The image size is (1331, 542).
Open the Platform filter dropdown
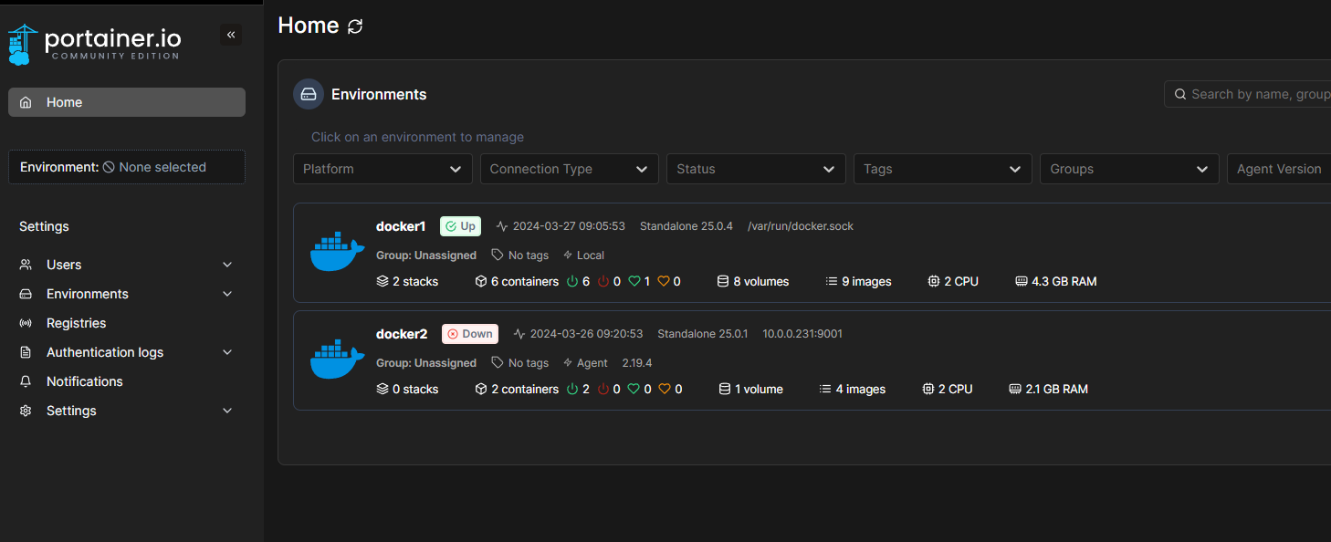point(383,169)
